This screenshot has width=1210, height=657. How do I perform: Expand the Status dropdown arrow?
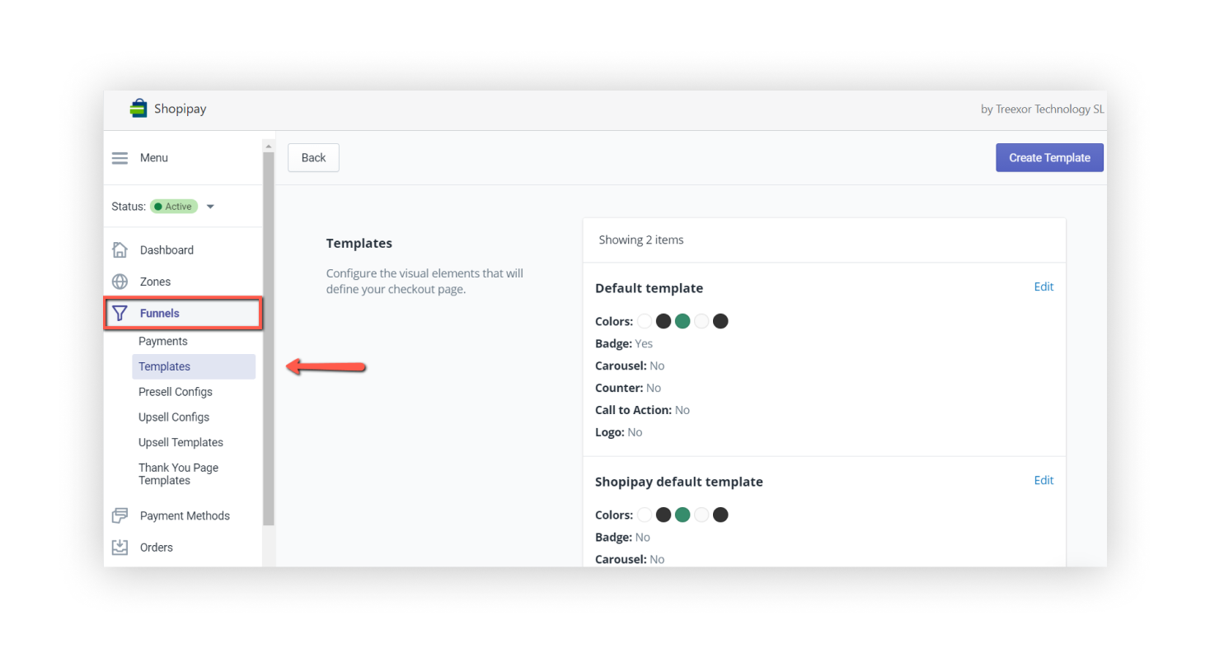210,207
